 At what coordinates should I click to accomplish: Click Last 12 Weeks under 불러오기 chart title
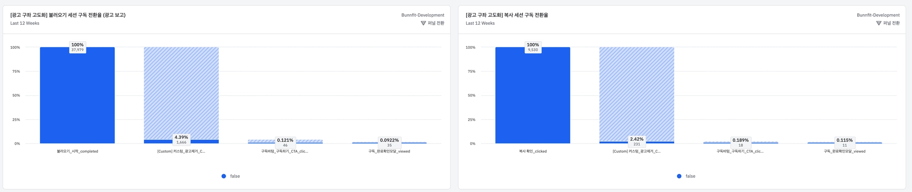pyautogui.click(x=25, y=23)
